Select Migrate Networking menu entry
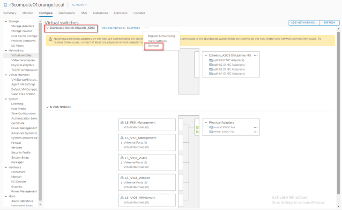 coord(161,36)
